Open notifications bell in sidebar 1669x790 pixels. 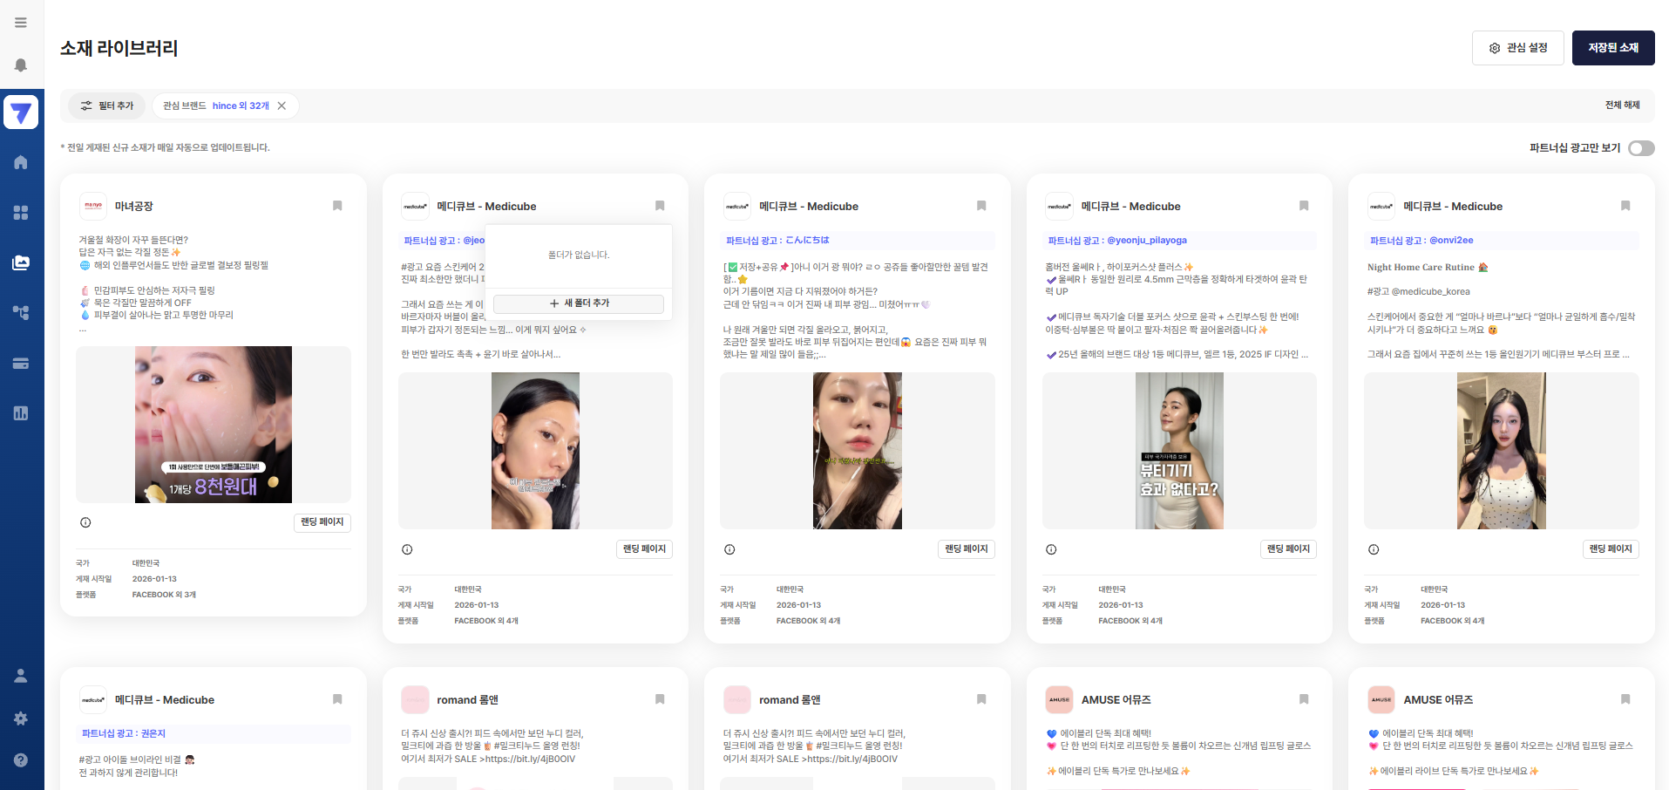tap(21, 65)
